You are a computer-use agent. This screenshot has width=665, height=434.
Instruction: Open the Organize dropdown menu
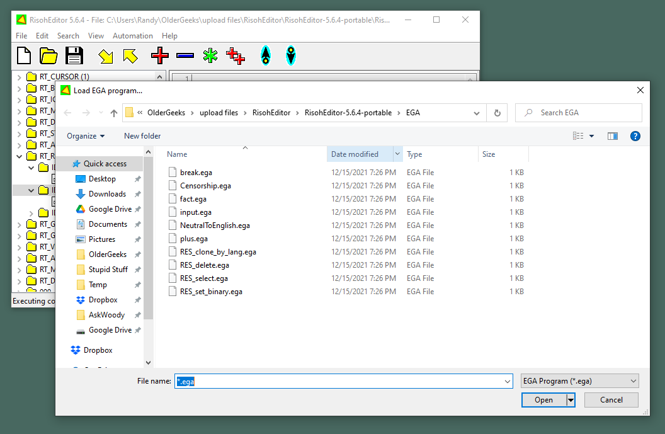86,136
